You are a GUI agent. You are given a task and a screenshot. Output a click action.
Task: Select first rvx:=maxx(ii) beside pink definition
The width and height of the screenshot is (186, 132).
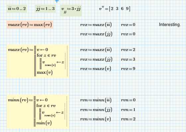tap(96, 25)
